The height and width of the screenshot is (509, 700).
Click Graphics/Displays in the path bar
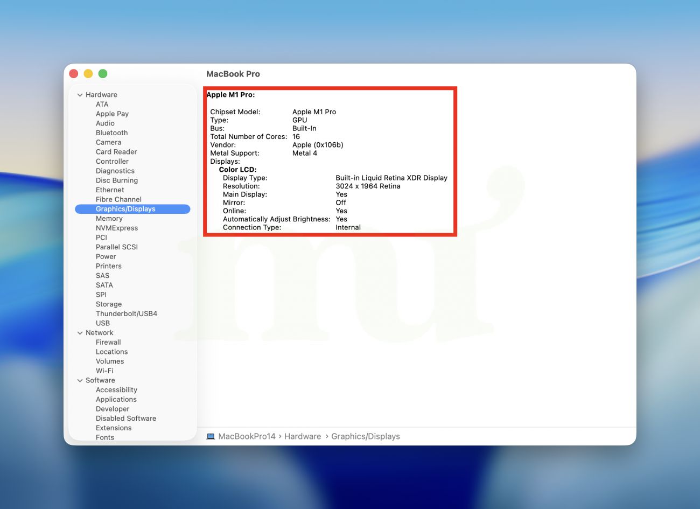coord(366,436)
